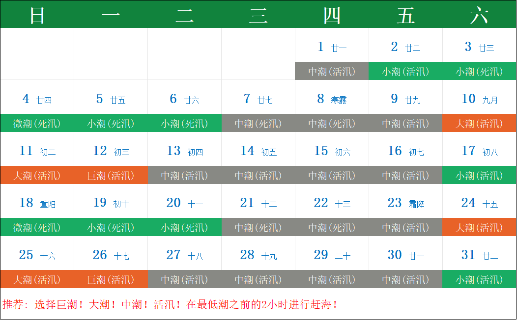Select date 30 廿一
Image resolution: width=517 pixels, height=320 pixels.
[x=405, y=255]
